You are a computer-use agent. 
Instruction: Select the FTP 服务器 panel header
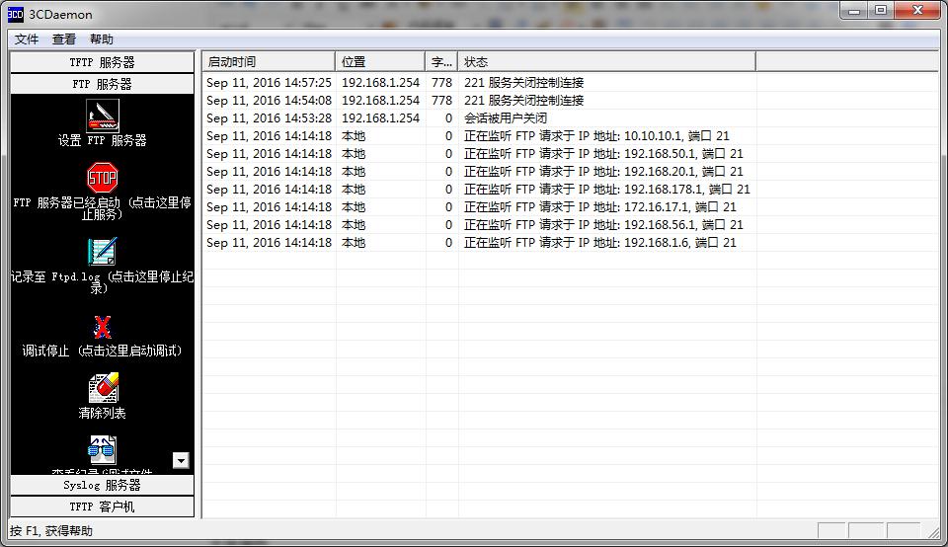102,84
